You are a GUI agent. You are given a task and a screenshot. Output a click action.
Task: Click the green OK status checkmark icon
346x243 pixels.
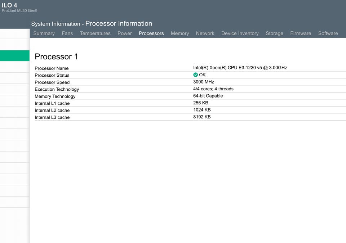pyautogui.click(x=195, y=75)
